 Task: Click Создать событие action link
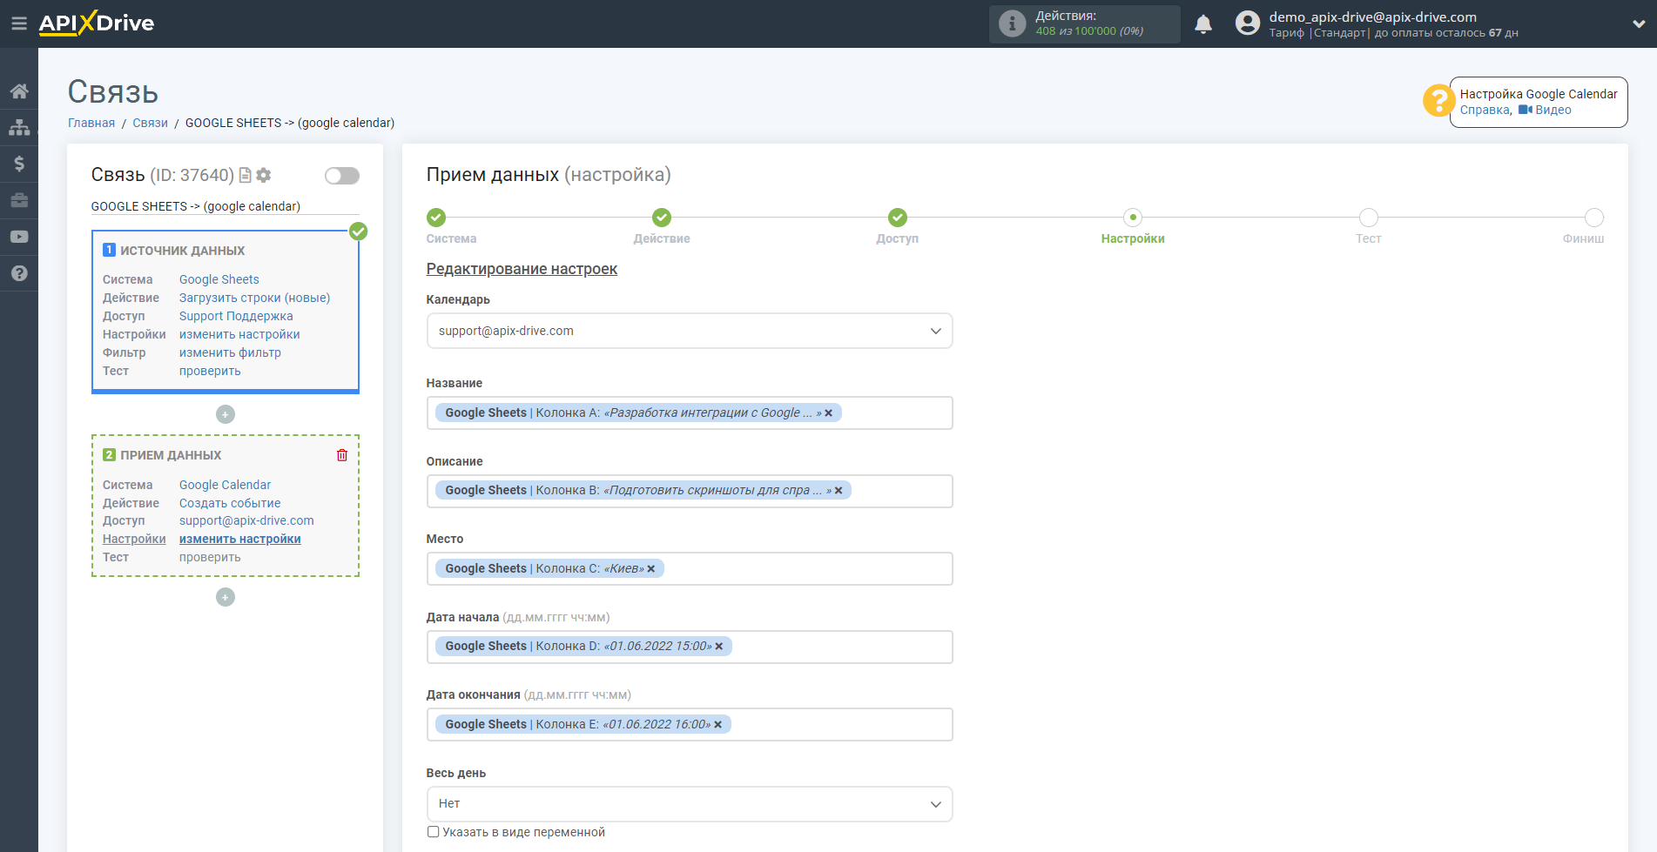coord(230,503)
